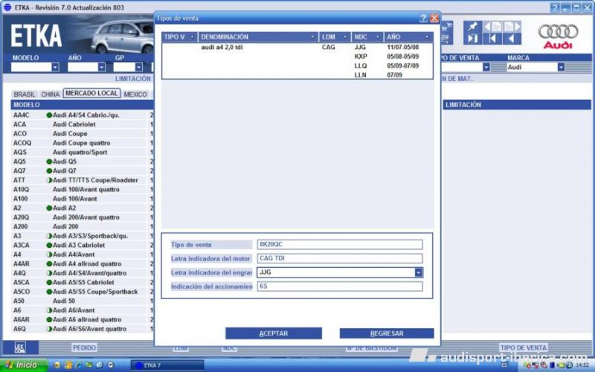The image size is (595, 372).
Task: Click the first quick launch icon next to Inicio
Action: point(57,365)
